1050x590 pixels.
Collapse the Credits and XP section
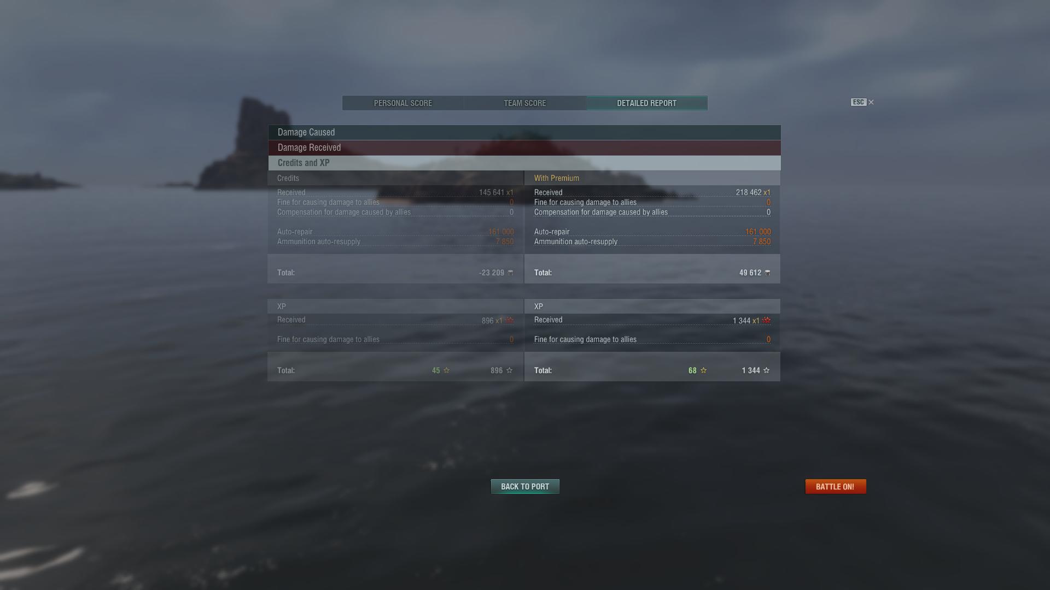pos(524,163)
